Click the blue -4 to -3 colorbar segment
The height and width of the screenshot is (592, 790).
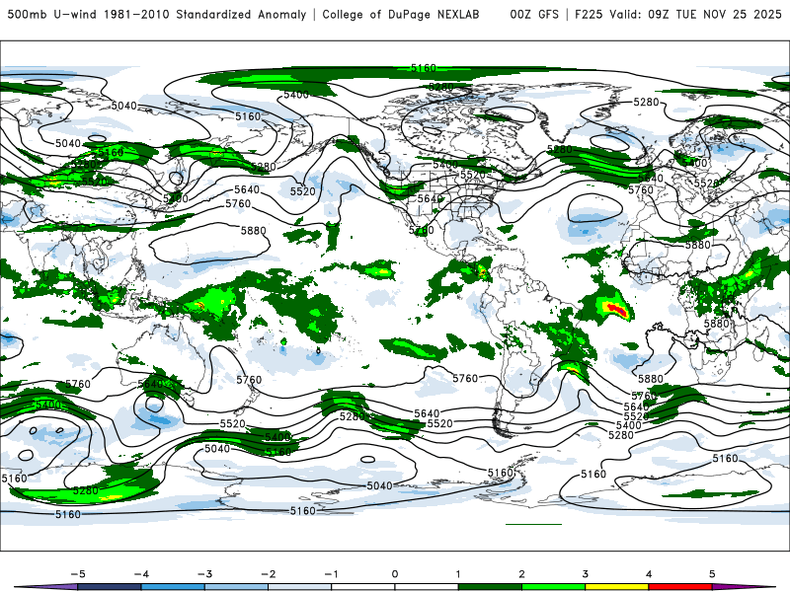173,587
